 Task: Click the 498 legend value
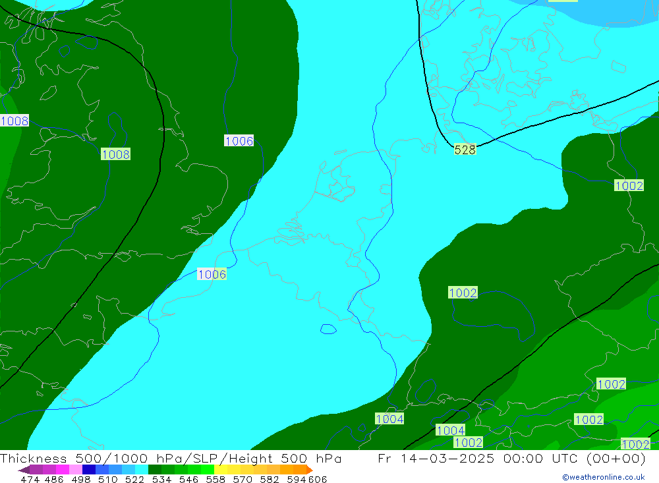coord(80,479)
